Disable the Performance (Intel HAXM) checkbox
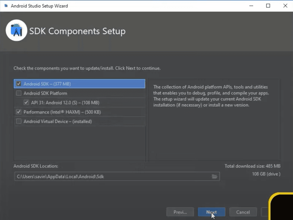The image size is (293, 220). [x=18, y=112]
